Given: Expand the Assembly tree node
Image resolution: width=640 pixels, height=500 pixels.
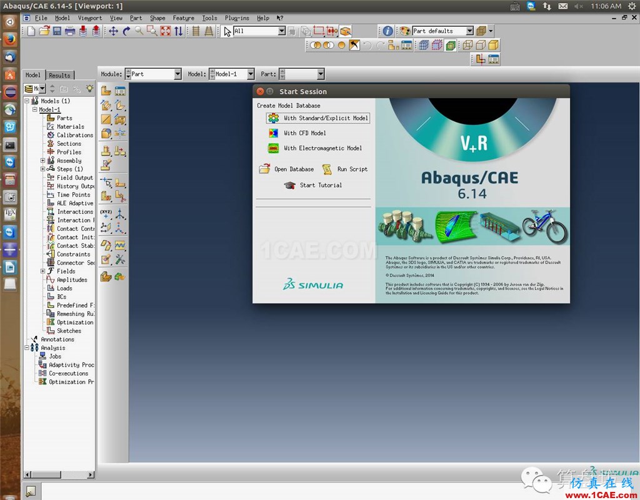Looking at the screenshot, I should [x=42, y=161].
